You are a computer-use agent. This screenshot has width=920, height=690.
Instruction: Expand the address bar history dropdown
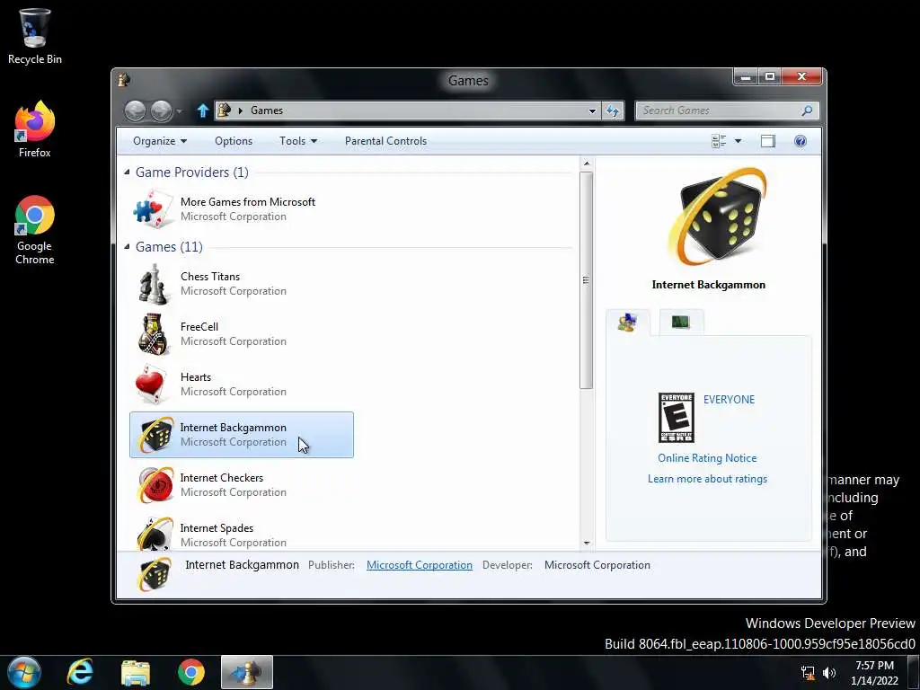(593, 111)
